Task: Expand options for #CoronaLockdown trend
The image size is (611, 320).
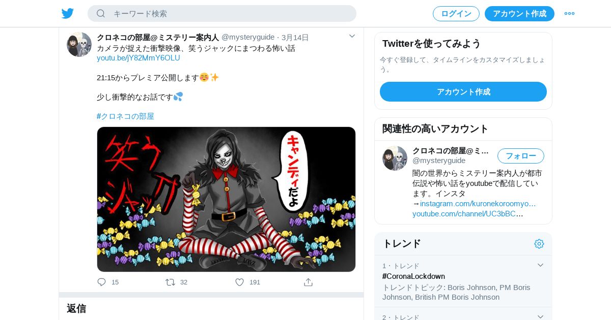Action: 540,265
